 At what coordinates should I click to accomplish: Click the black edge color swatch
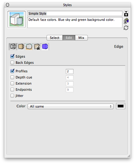121,106
